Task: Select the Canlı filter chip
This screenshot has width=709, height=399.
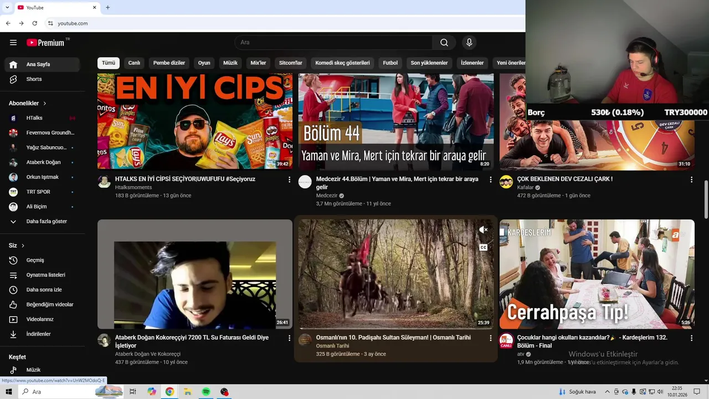Action: [x=135, y=63]
